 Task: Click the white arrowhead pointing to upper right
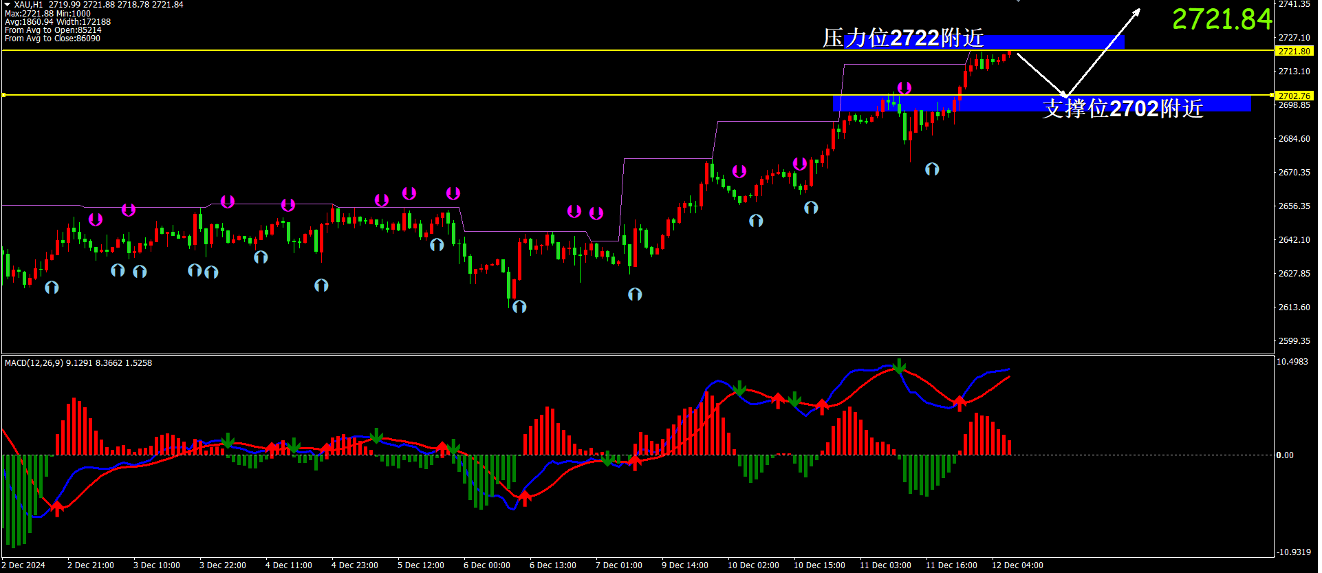(1136, 12)
